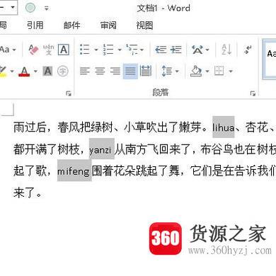Open line and paragraph spacing
Screen dimensions: 276x276
click(167, 71)
